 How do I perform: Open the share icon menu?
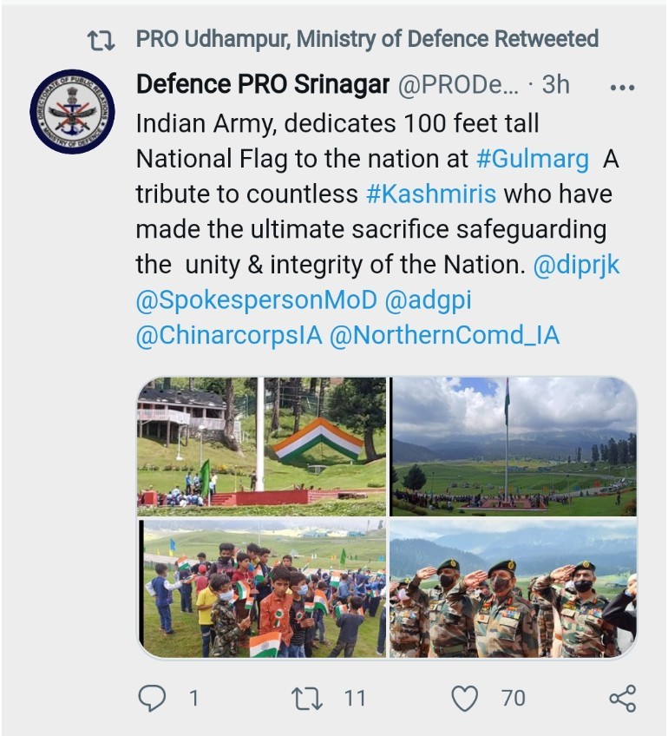(x=622, y=698)
